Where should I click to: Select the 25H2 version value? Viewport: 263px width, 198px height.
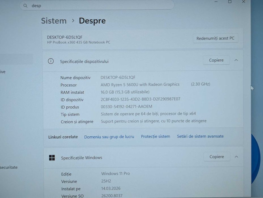coord(106,181)
